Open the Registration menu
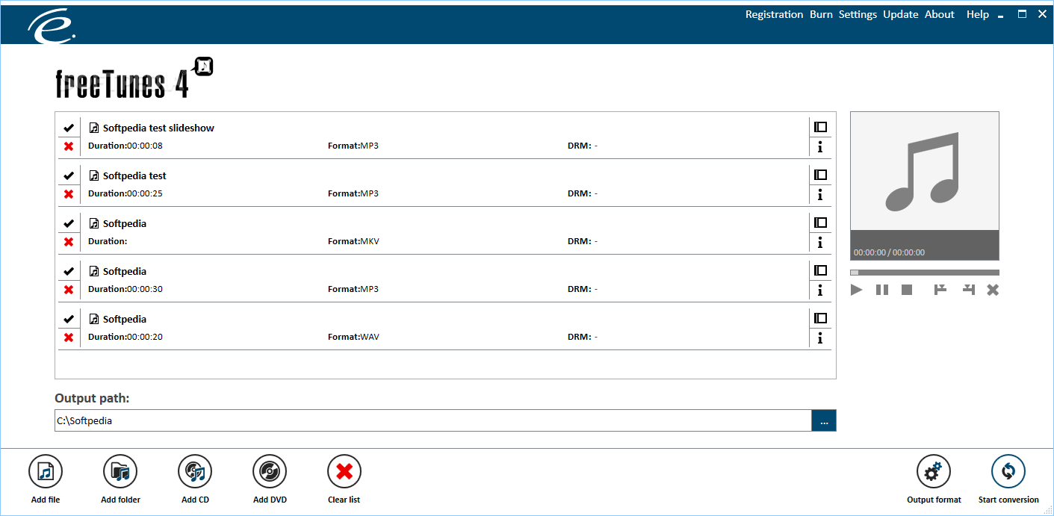The image size is (1054, 516). coord(774,14)
